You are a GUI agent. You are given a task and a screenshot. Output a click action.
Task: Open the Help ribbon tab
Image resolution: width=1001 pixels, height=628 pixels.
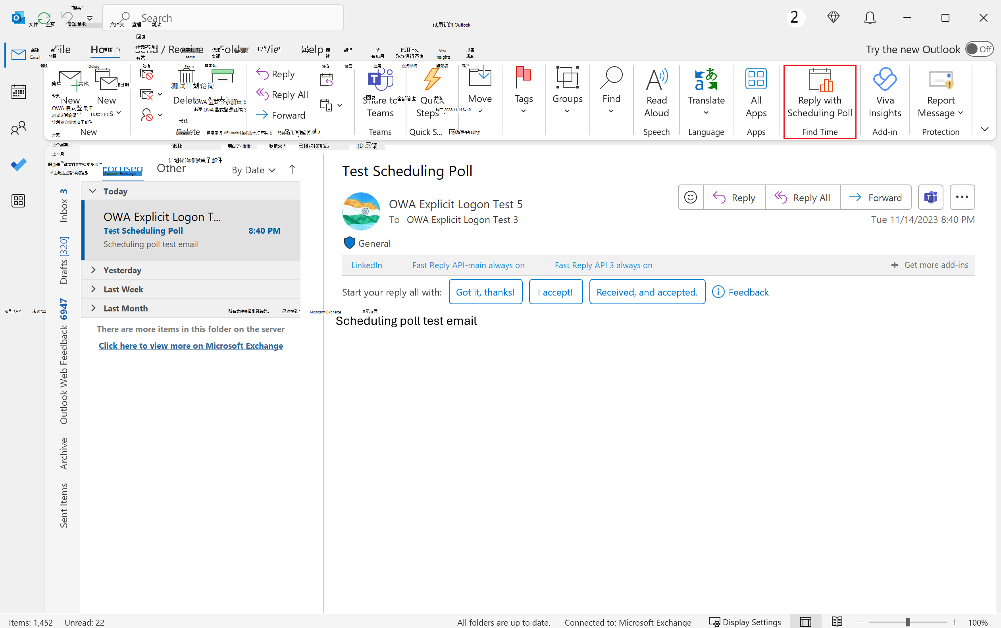coord(312,50)
